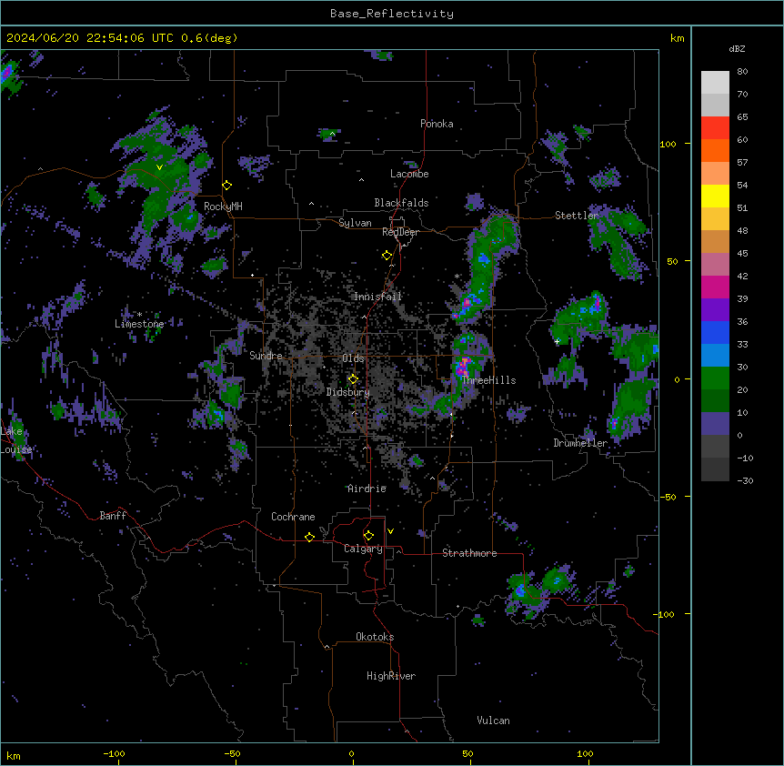The width and height of the screenshot is (784, 766).
Task: Click the ThreeHills label
Action: [x=488, y=380]
